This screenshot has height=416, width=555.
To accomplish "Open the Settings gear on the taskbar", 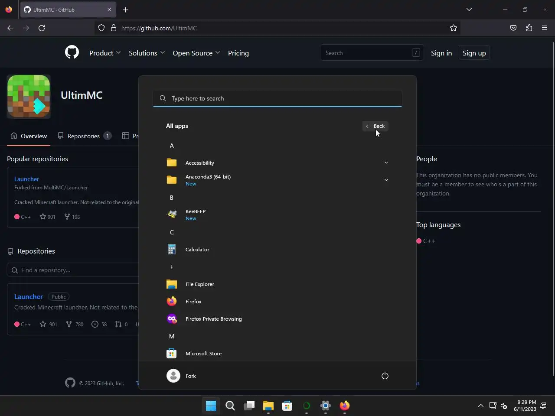I will [326, 406].
